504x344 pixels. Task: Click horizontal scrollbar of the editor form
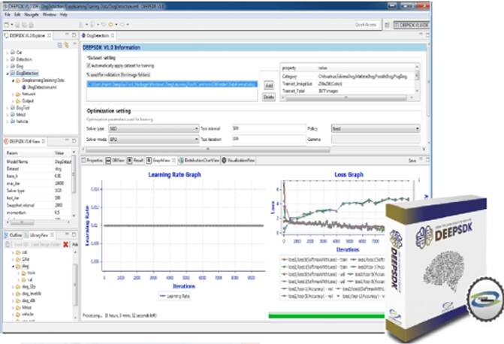(207, 149)
